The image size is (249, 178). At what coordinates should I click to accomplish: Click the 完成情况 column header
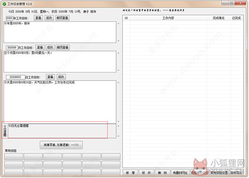219,18
